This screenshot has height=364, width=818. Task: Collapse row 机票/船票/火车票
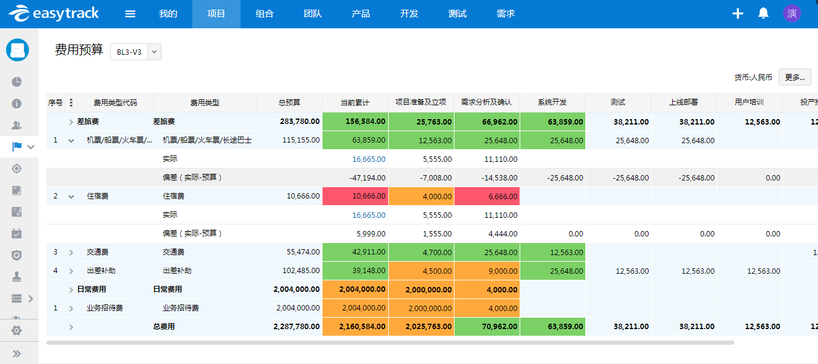tap(71, 141)
